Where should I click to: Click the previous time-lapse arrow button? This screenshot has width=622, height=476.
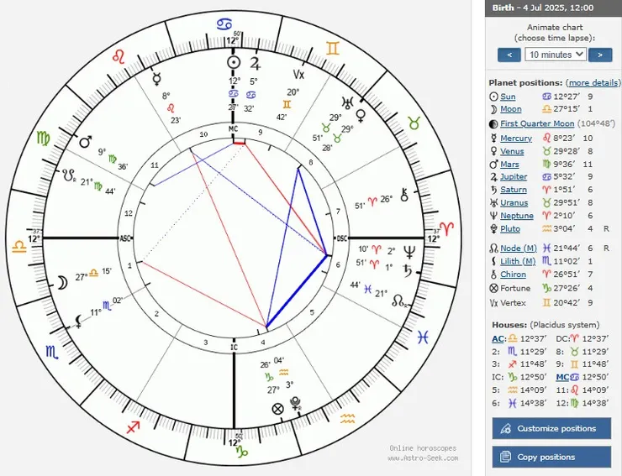(x=509, y=55)
